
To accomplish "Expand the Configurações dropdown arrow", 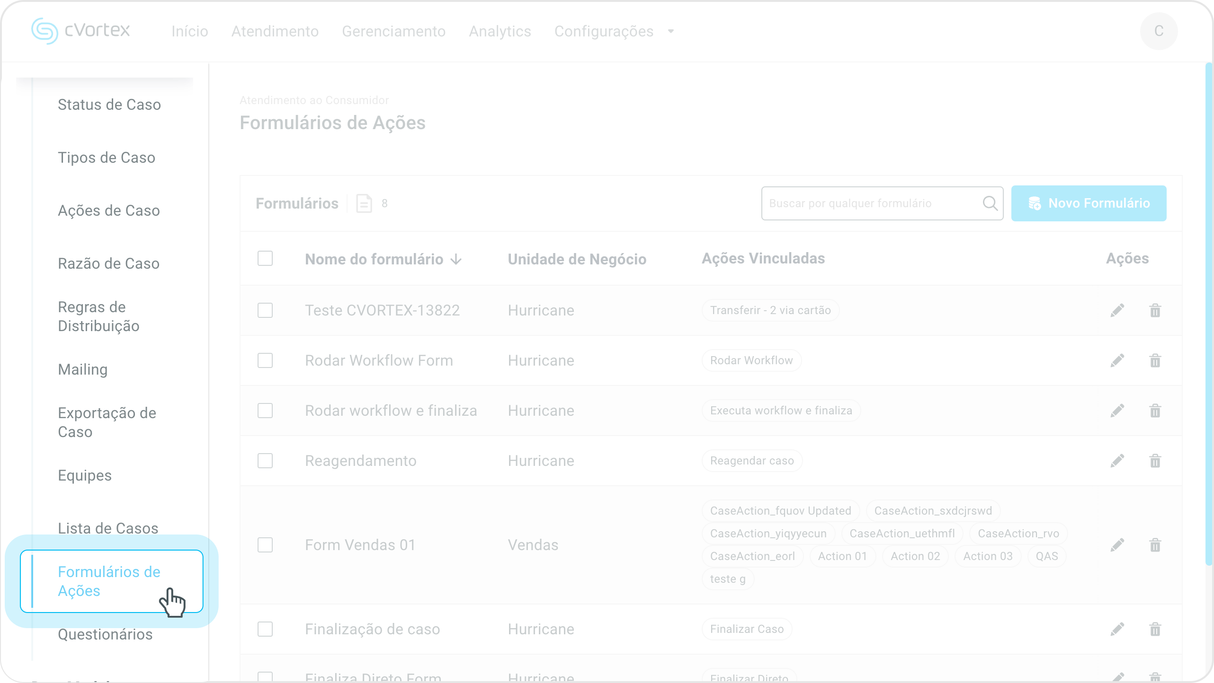I will 670,32.
